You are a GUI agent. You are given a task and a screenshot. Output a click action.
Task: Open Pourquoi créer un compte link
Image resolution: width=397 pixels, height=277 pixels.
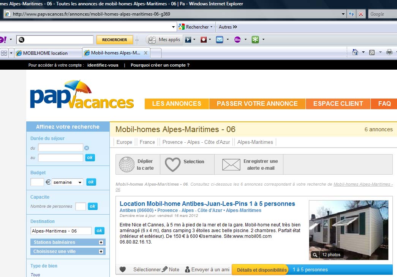click(160, 65)
